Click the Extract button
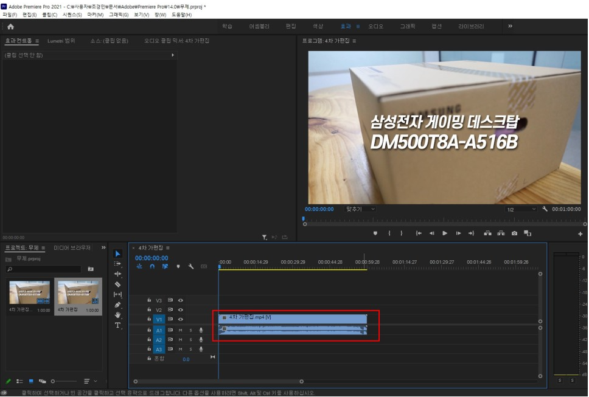The image size is (589, 397). tap(501, 233)
